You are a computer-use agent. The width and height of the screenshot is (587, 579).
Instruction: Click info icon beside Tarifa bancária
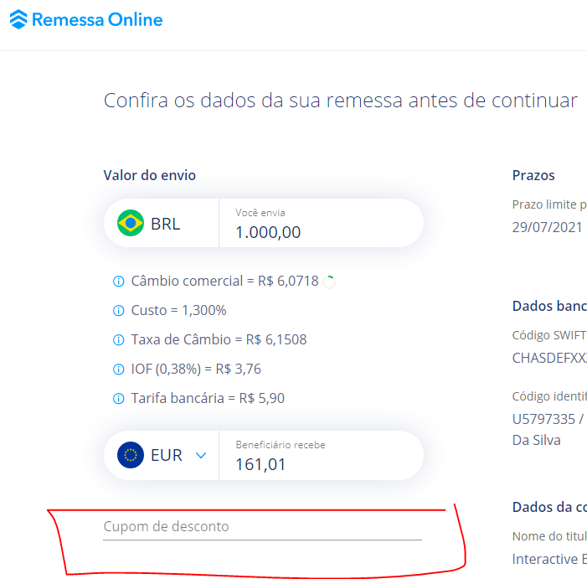point(118,399)
